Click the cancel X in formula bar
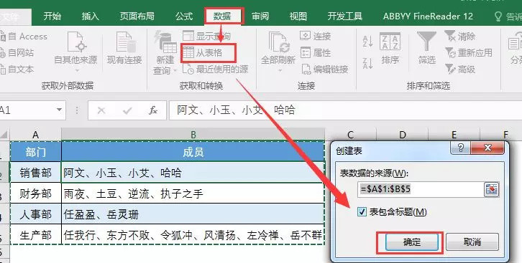This screenshot has height=263, width=522. tap(101, 110)
